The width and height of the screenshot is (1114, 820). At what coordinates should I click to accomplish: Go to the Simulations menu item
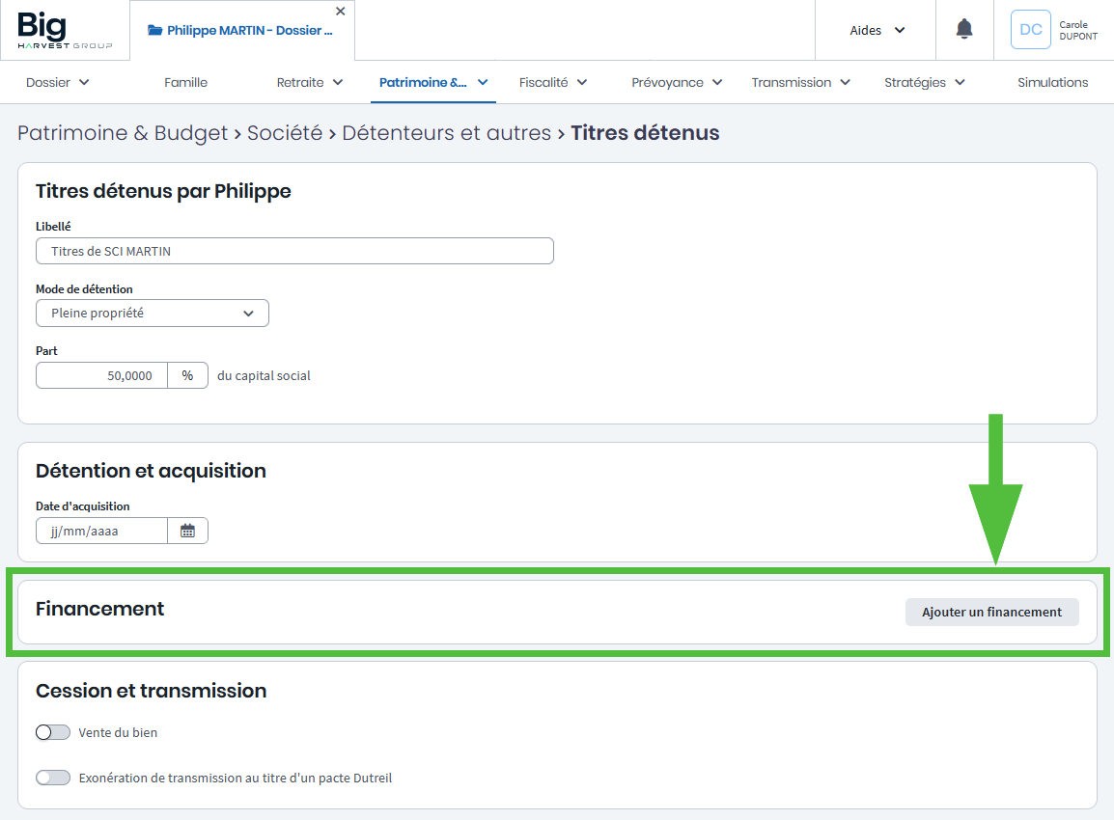click(x=1052, y=82)
